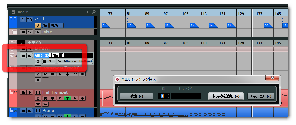
Task: Click the bypass inserts icon on Instrument Track 01
Action: [x=60, y=74]
